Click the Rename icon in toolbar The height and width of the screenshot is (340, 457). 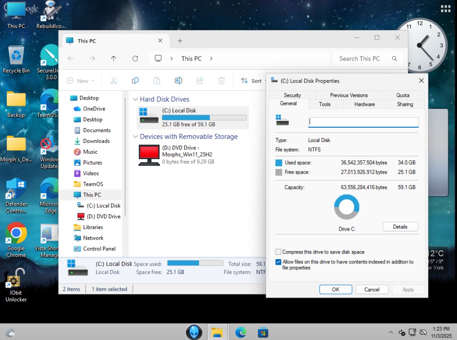[178, 80]
